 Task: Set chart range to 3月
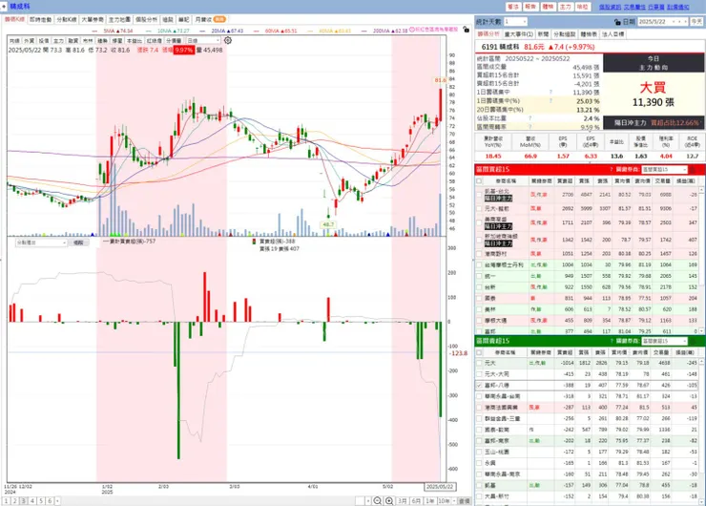point(402,500)
